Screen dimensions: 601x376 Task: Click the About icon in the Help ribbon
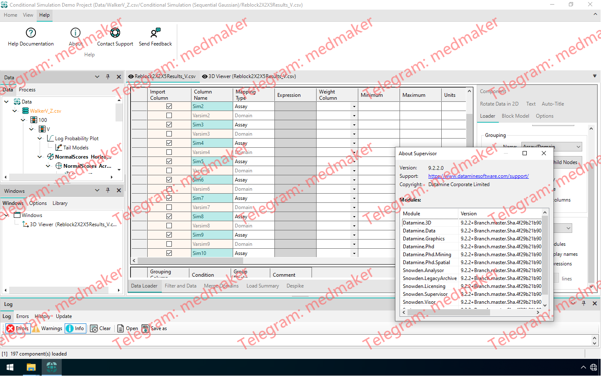[x=75, y=36]
